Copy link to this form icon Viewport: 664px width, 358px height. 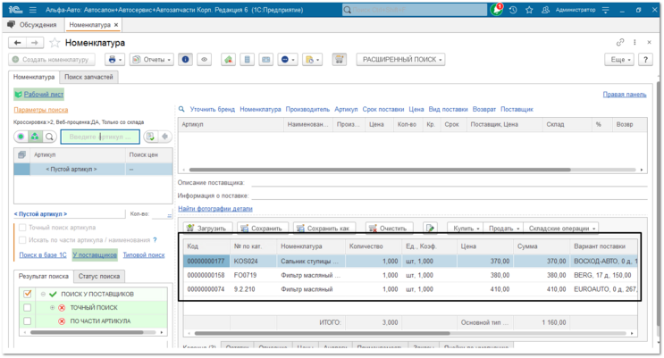pos(620,42)
